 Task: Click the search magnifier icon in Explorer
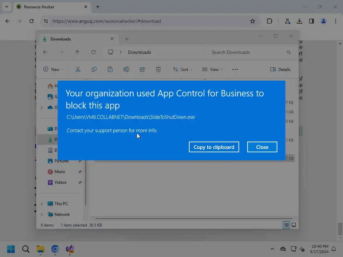(x=289, y=52)
